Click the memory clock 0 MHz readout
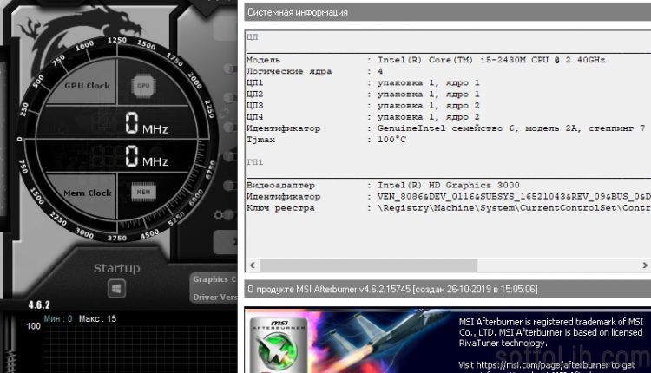The image size is (651, 373). [146, 156]
